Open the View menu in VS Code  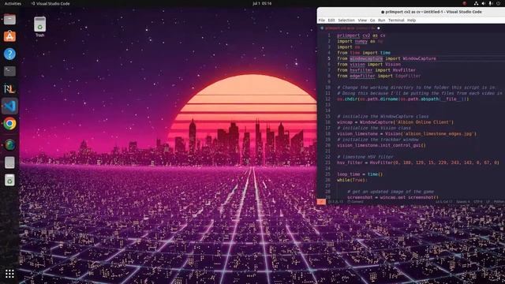[x=362, y=21]
